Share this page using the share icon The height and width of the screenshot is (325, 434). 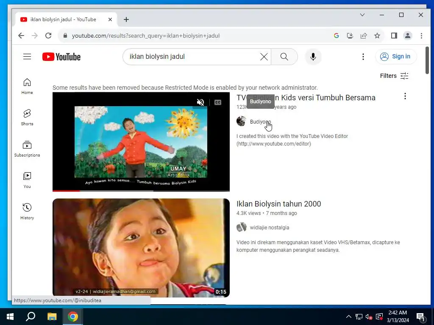(364, 36)
